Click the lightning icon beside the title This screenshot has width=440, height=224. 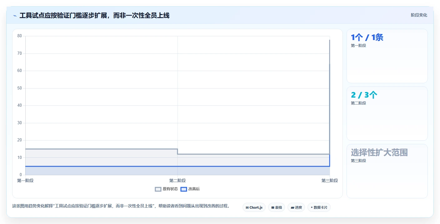coord(15,16)
